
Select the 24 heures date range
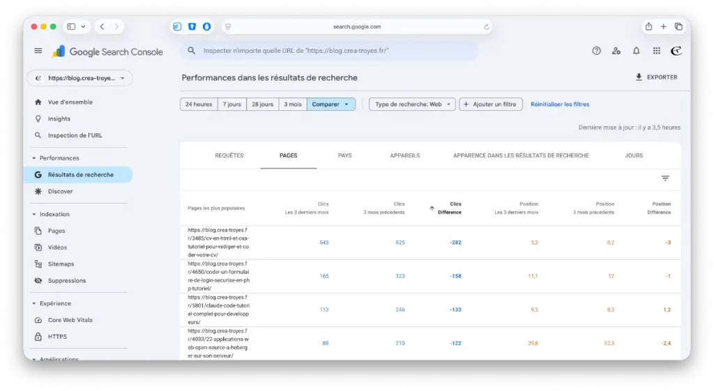tap(199, 105)
